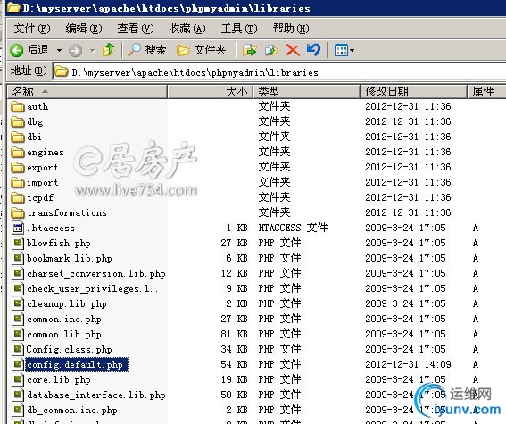Select the blowfish.php file icon
The width and height of the screenshot is (506, 424).
[x=18, y=243]
